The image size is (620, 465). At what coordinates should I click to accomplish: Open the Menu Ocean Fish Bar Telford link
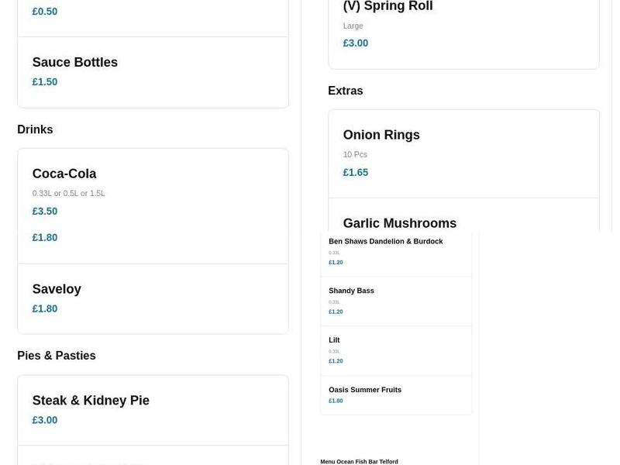coord(359,462)
